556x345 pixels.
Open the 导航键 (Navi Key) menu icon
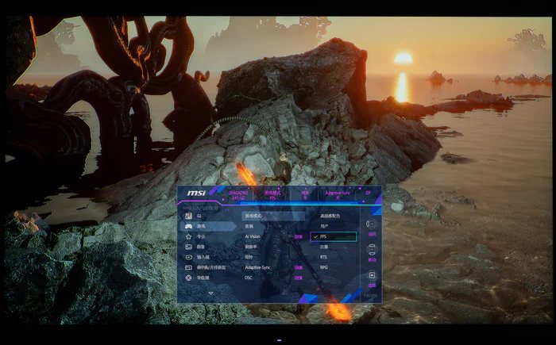click(189, 278)
